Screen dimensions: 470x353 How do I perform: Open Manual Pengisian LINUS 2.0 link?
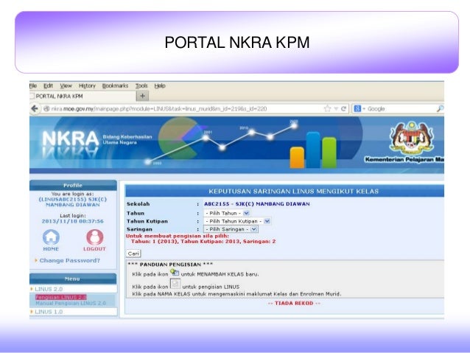coord(71,303)
